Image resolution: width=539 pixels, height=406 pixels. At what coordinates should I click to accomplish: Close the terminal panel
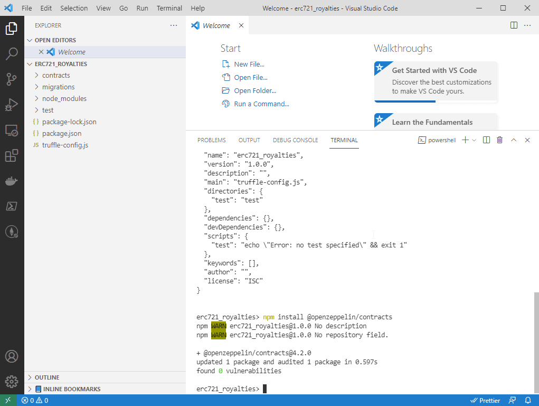tap(527, 140)
